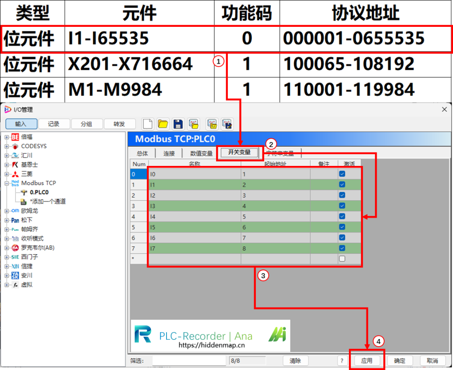Click the 收听模式 icon

tap(15, 239)
